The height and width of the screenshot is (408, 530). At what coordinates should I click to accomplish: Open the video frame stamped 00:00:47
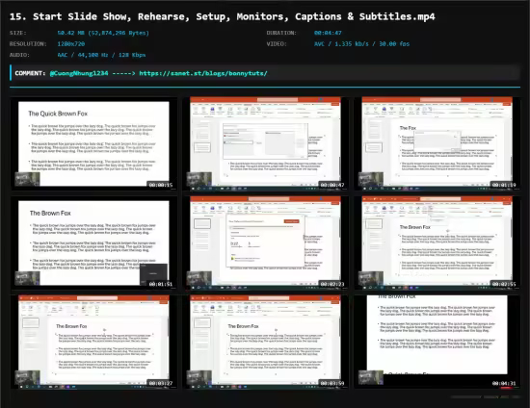[265, 143]
